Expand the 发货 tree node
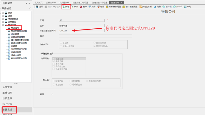205x115 pixels. pos(3,13)
